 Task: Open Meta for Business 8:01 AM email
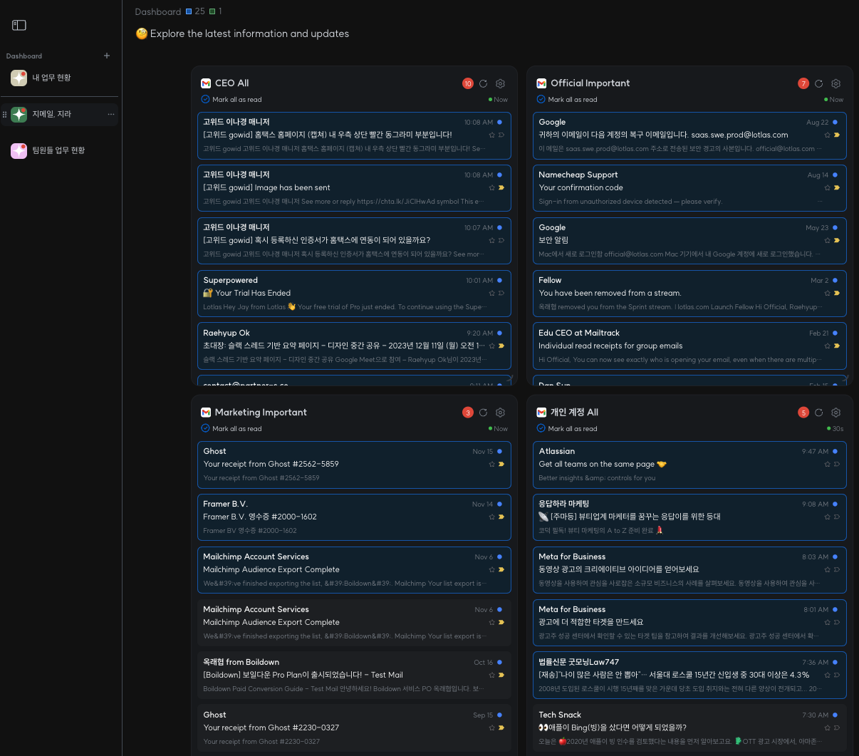(x=689, y=623)
